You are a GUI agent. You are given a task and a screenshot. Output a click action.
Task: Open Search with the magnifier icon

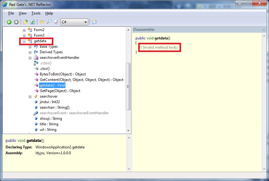pyautogui.click(x=49, y=22)
